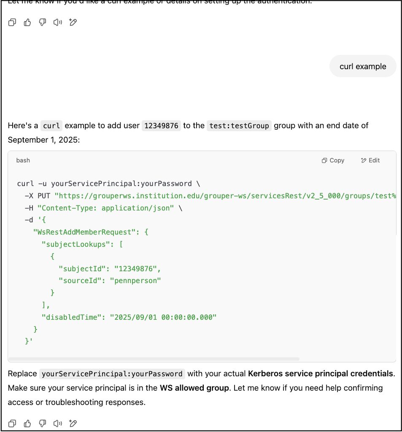The width and height of the screenshot is (402, 432).
Task: Click the grouperws URL string in code
Action: pos(225,196)
